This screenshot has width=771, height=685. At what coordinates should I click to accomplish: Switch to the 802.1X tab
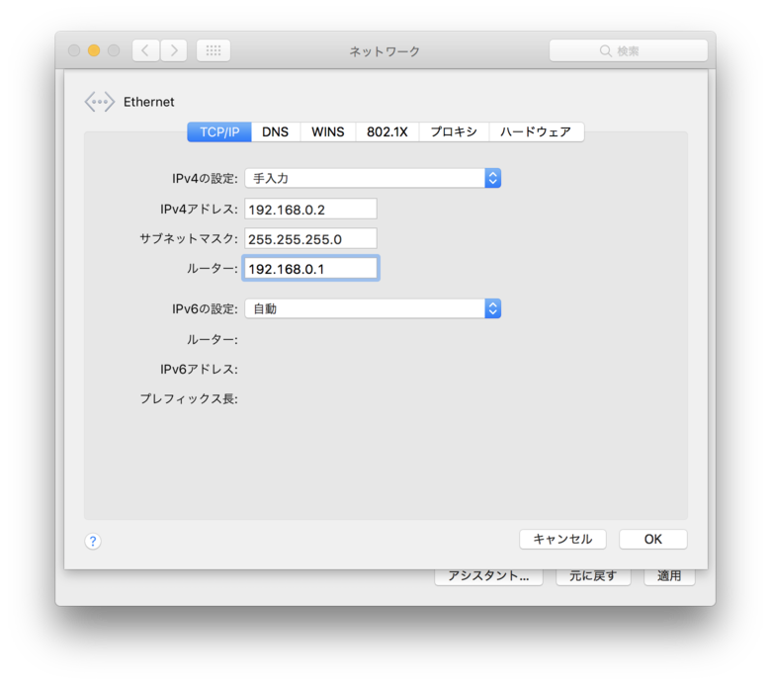[x=387, y=131]
